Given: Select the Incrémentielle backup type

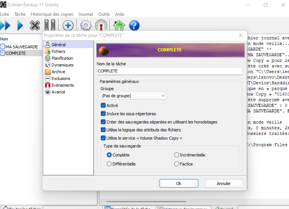Looking at the screenshot, I should point(176,155).
